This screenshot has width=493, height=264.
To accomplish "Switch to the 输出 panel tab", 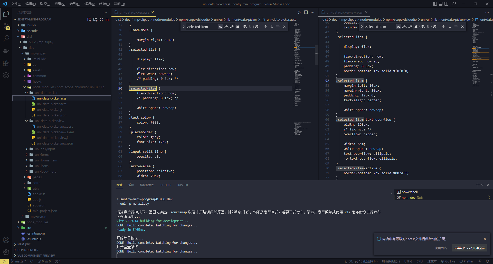I will pos(131,185).
